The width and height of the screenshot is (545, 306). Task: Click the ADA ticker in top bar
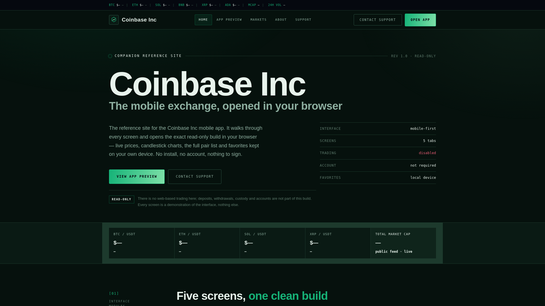232,5
